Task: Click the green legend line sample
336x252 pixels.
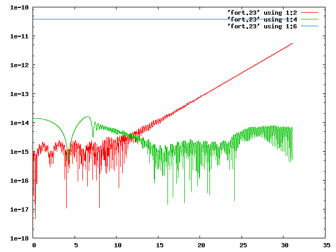Action: (309, 19)
